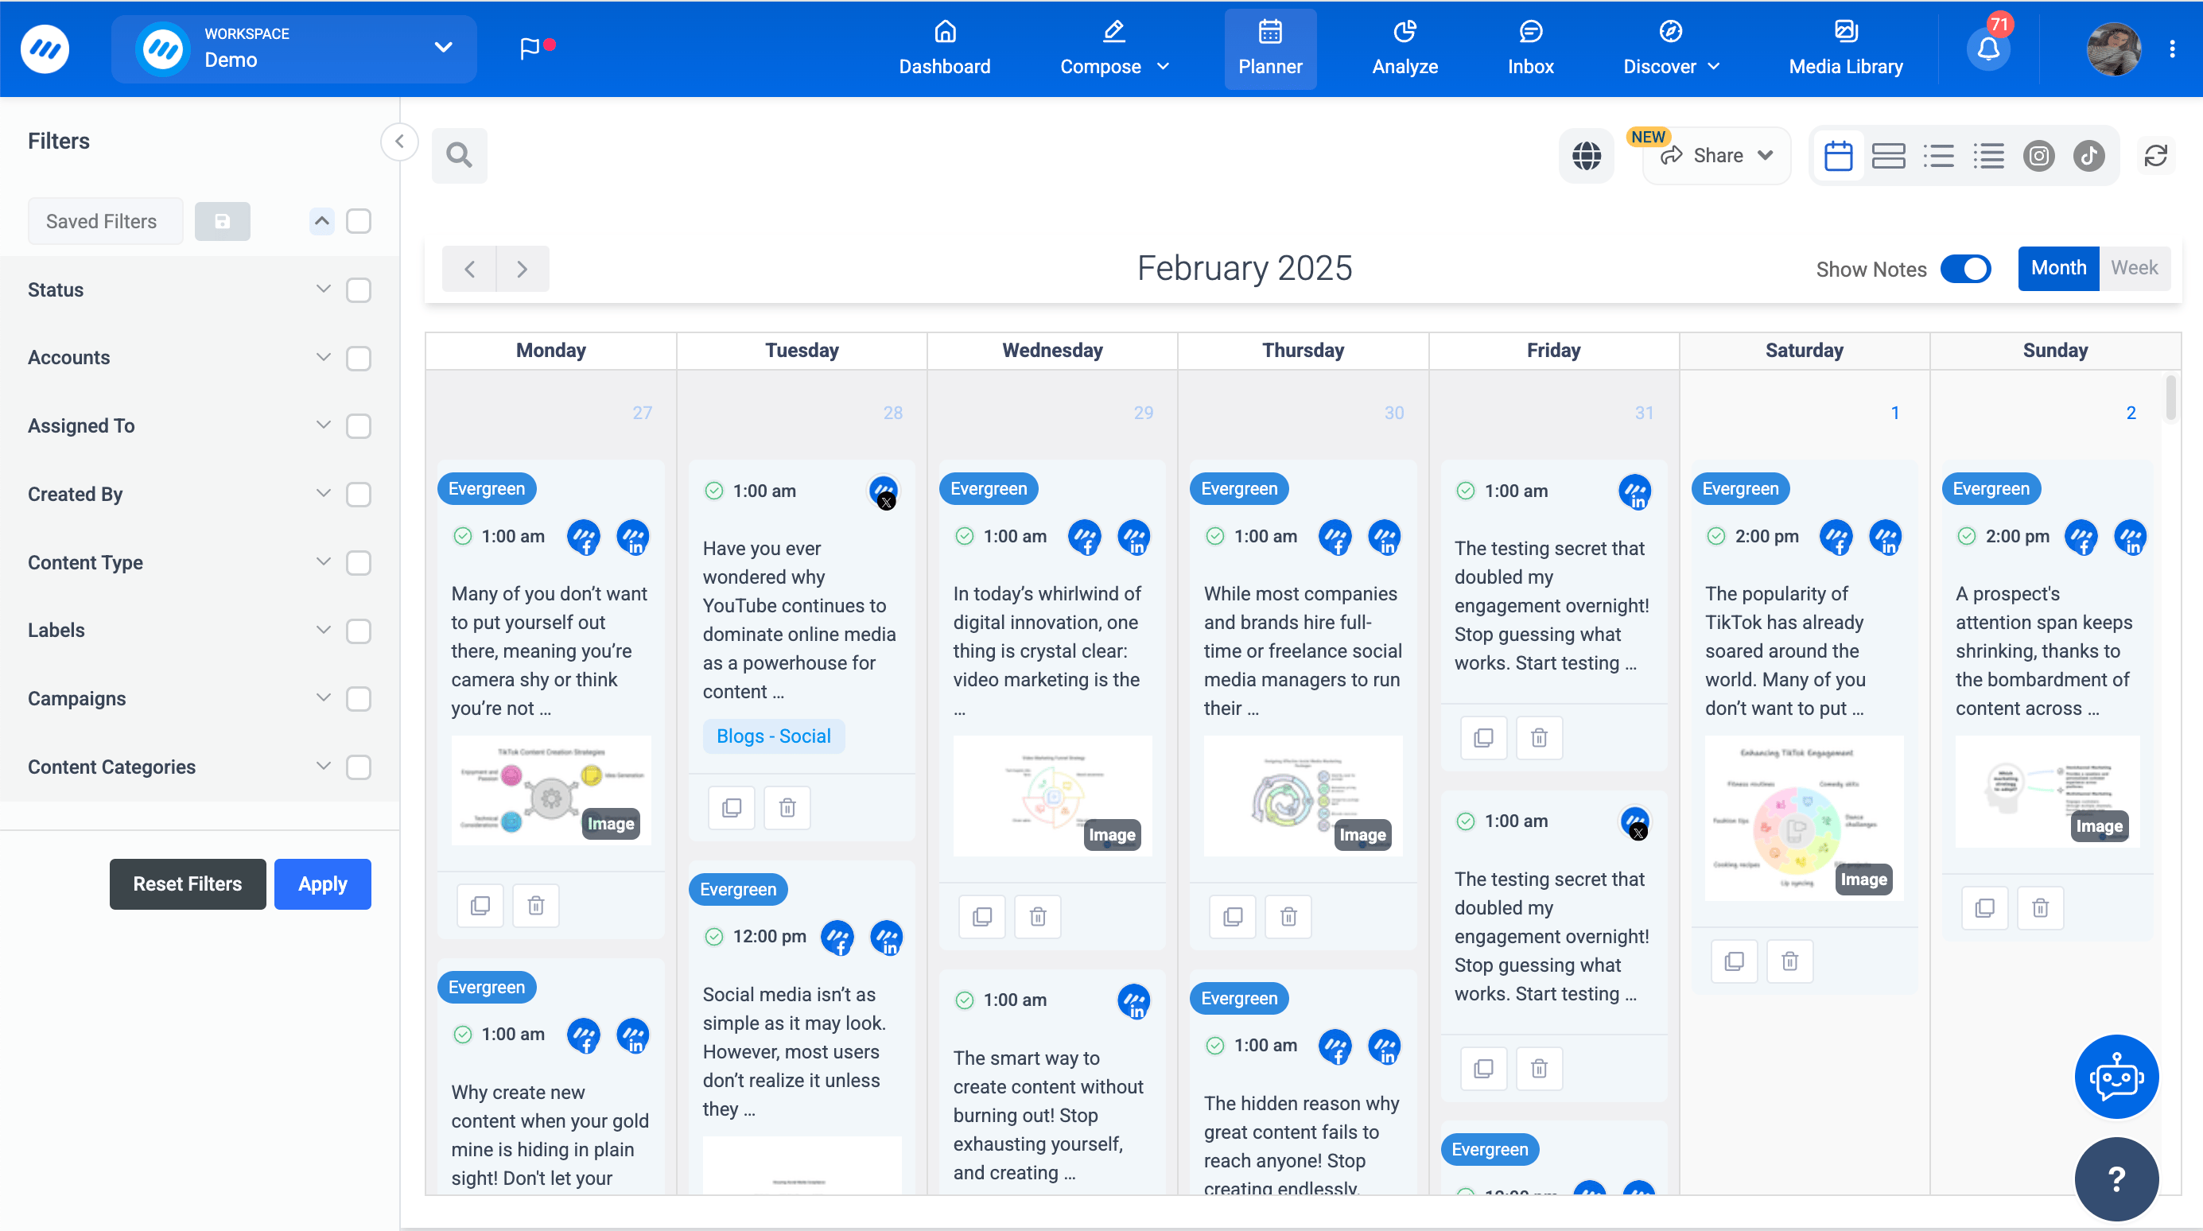The width and height of the screenshot is (2203, 1231).
Task: Enable the Status filter checkbox
Action: [x=360, y=289]
